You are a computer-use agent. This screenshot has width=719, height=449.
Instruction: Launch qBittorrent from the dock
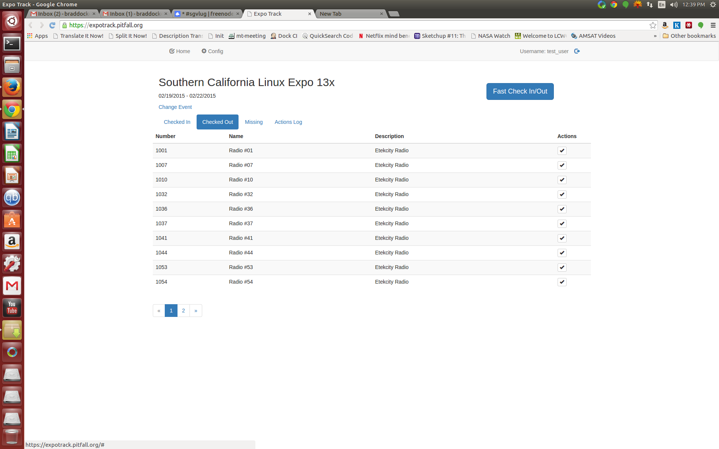tap(12, 198)
